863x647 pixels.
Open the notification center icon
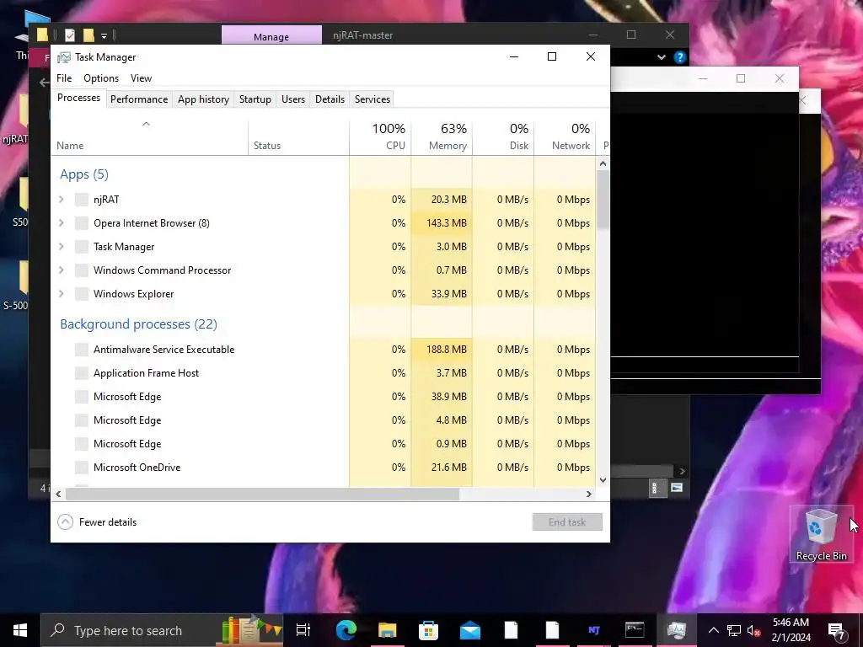point(837,630)
